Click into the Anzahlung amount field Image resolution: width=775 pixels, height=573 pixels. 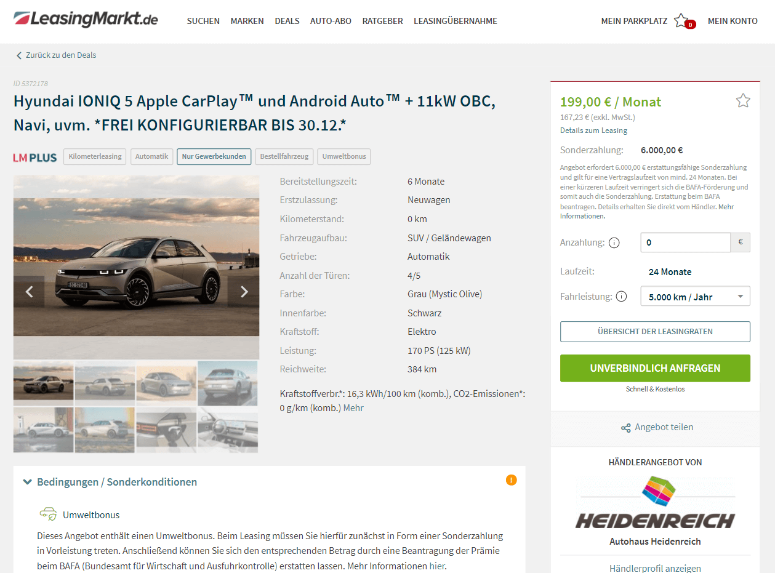pos(685,242)
